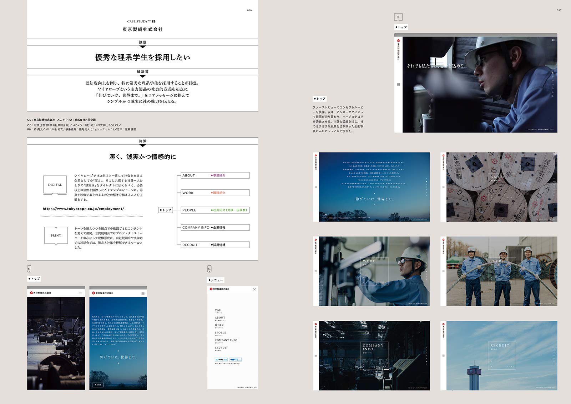The image size is (571, 404).
Task: Click the 潔く、誠実かつ情熱的に heading
Action: click(x=143, y=157)
